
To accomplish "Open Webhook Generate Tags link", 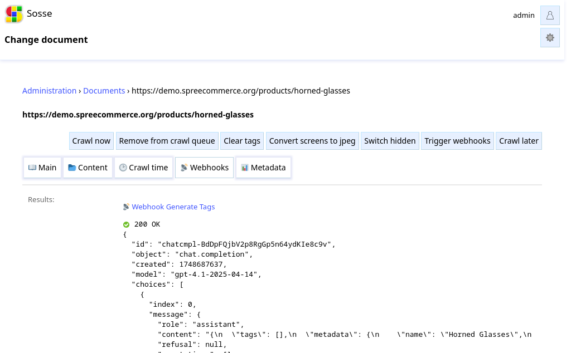I will pos(173,207).
